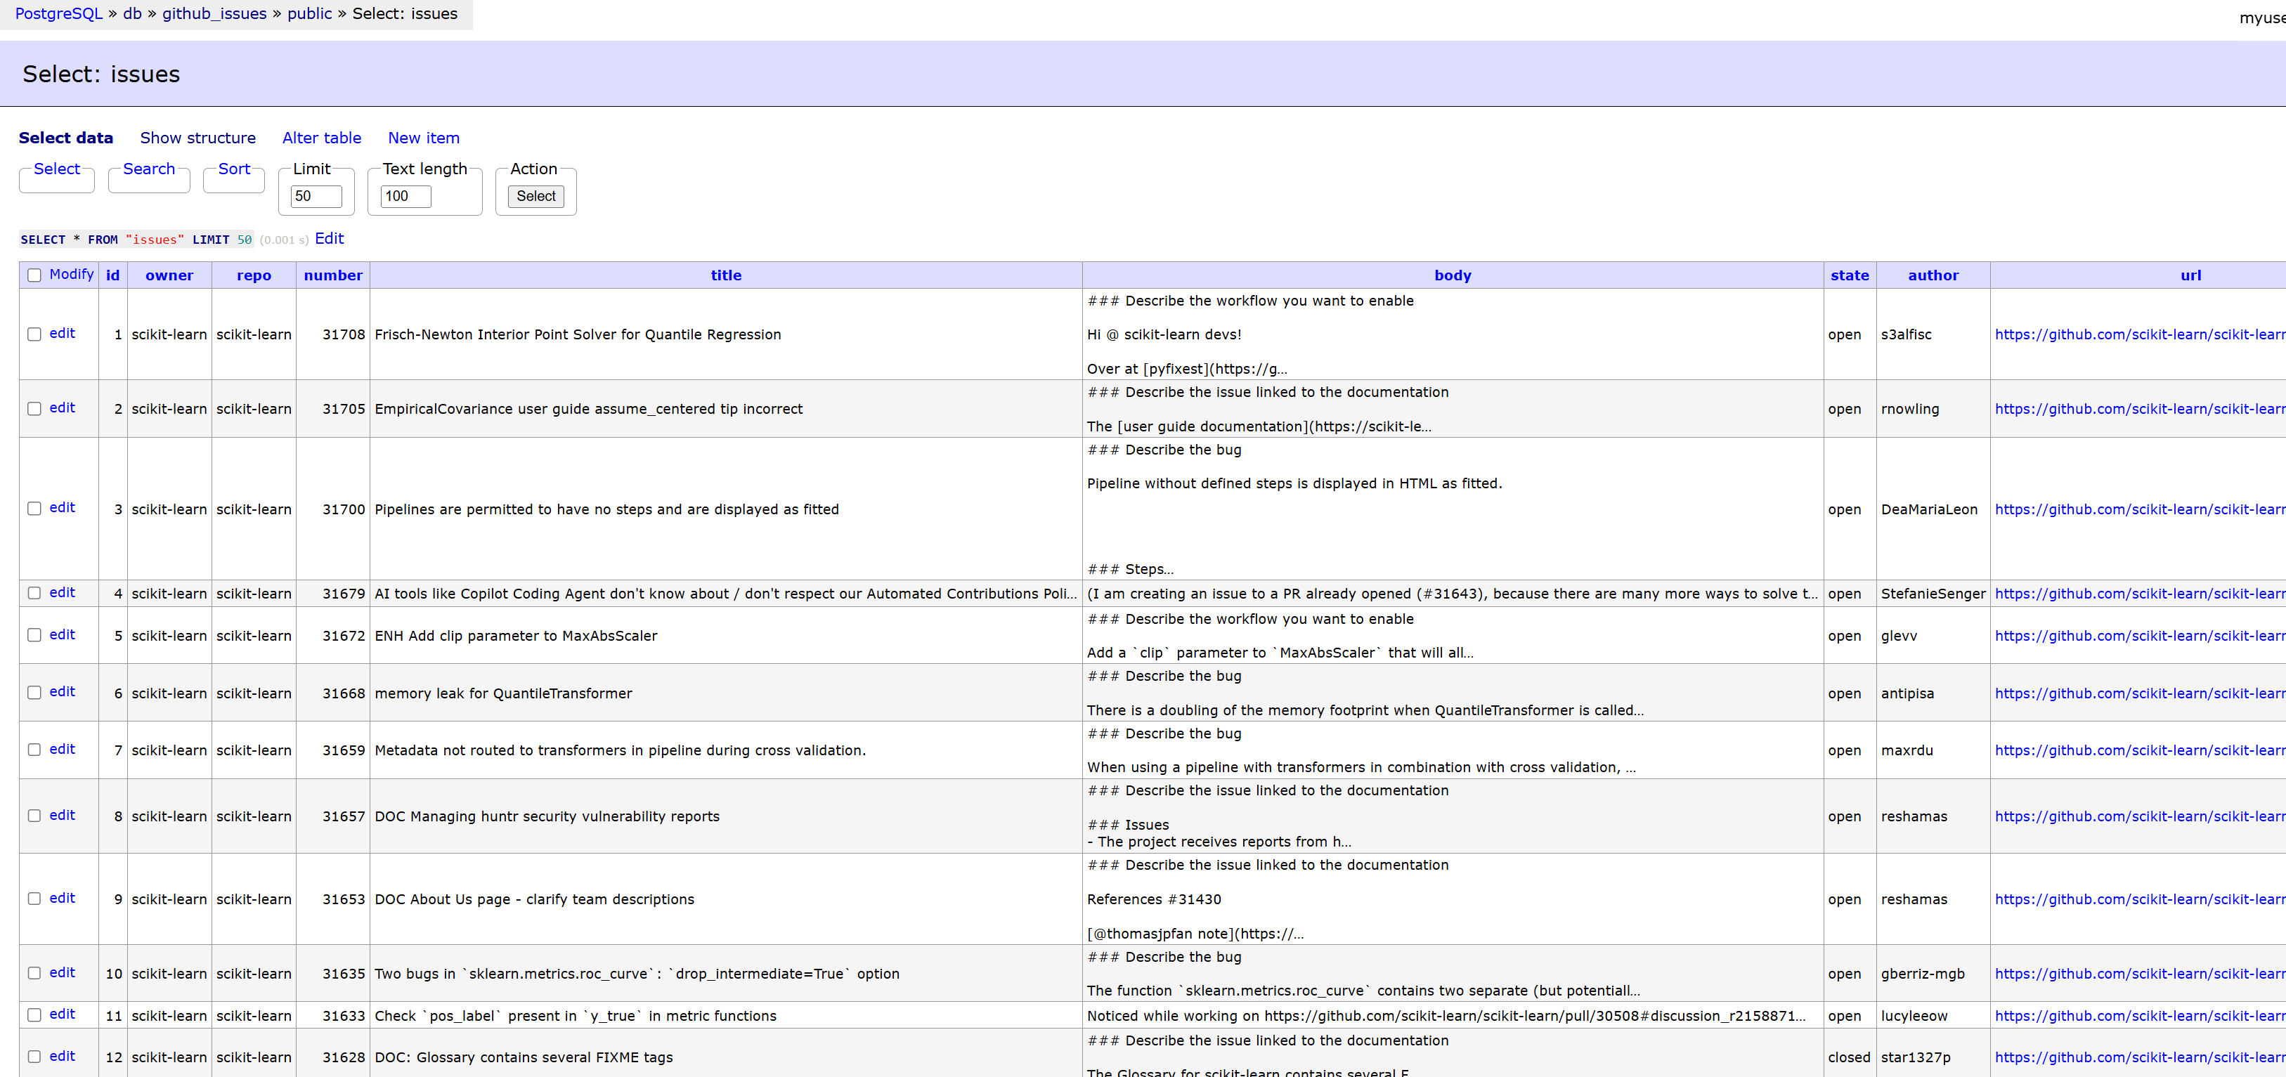Image resolution: width=2286 pixels, height=1077 pixels.
Task: Open the Alter table tab
Action: [x=321, y=138]
